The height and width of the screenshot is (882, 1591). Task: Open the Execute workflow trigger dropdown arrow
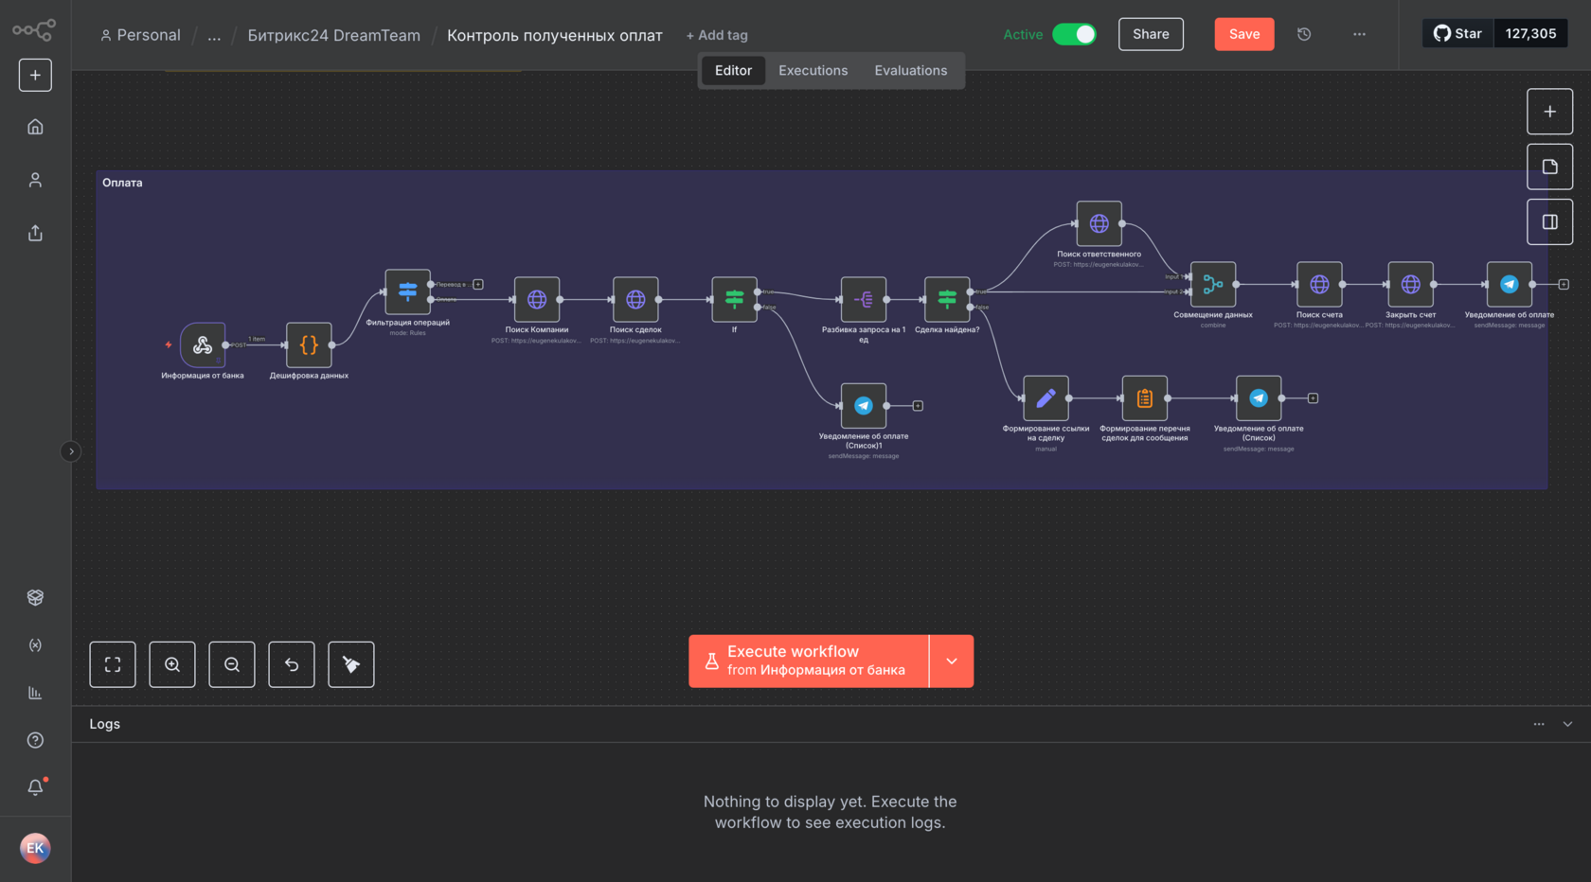pos(952,661)
